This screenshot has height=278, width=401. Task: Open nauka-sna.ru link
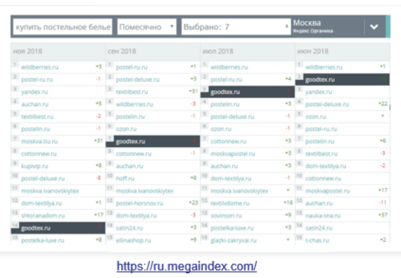(323, 216)
